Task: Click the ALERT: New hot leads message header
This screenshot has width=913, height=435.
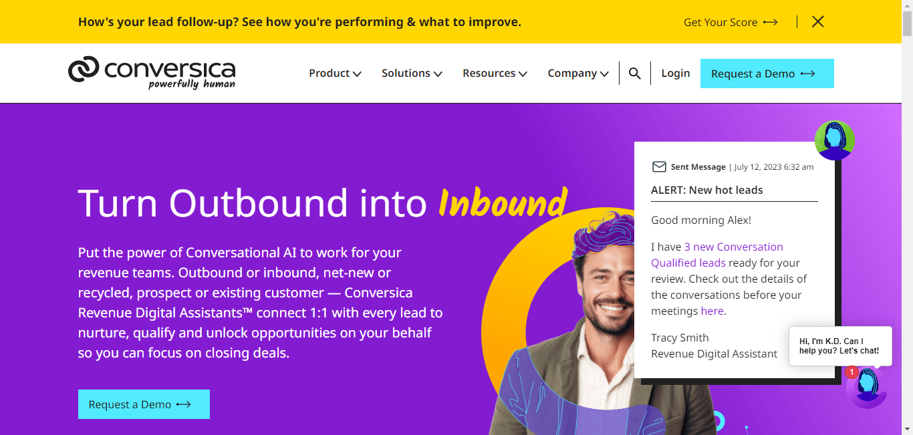Action: (706, 190)
